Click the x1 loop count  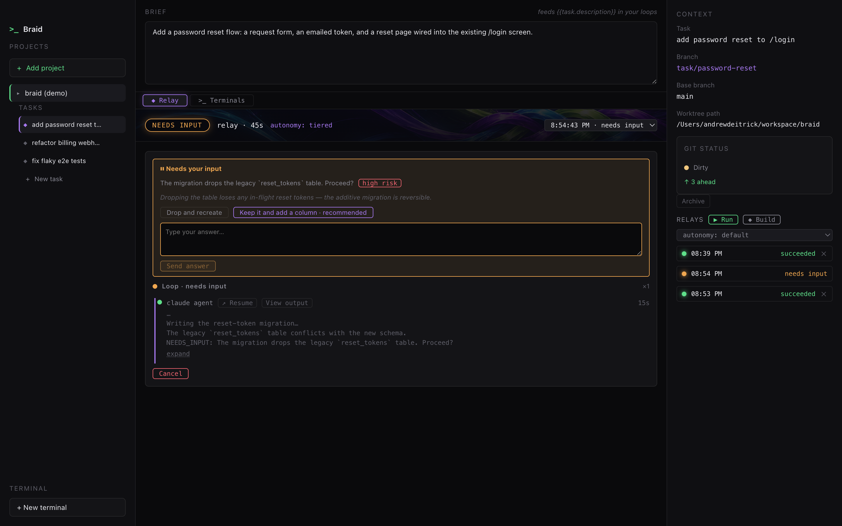[646, 286]
